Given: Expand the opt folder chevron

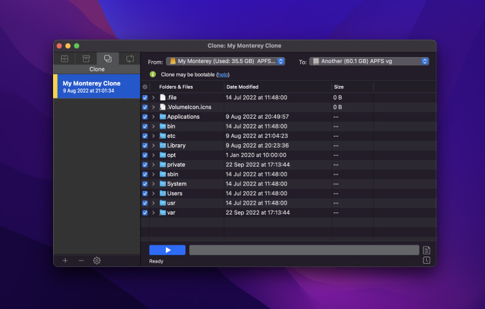Looking at the screenshot, I should [x=153, y=155].
